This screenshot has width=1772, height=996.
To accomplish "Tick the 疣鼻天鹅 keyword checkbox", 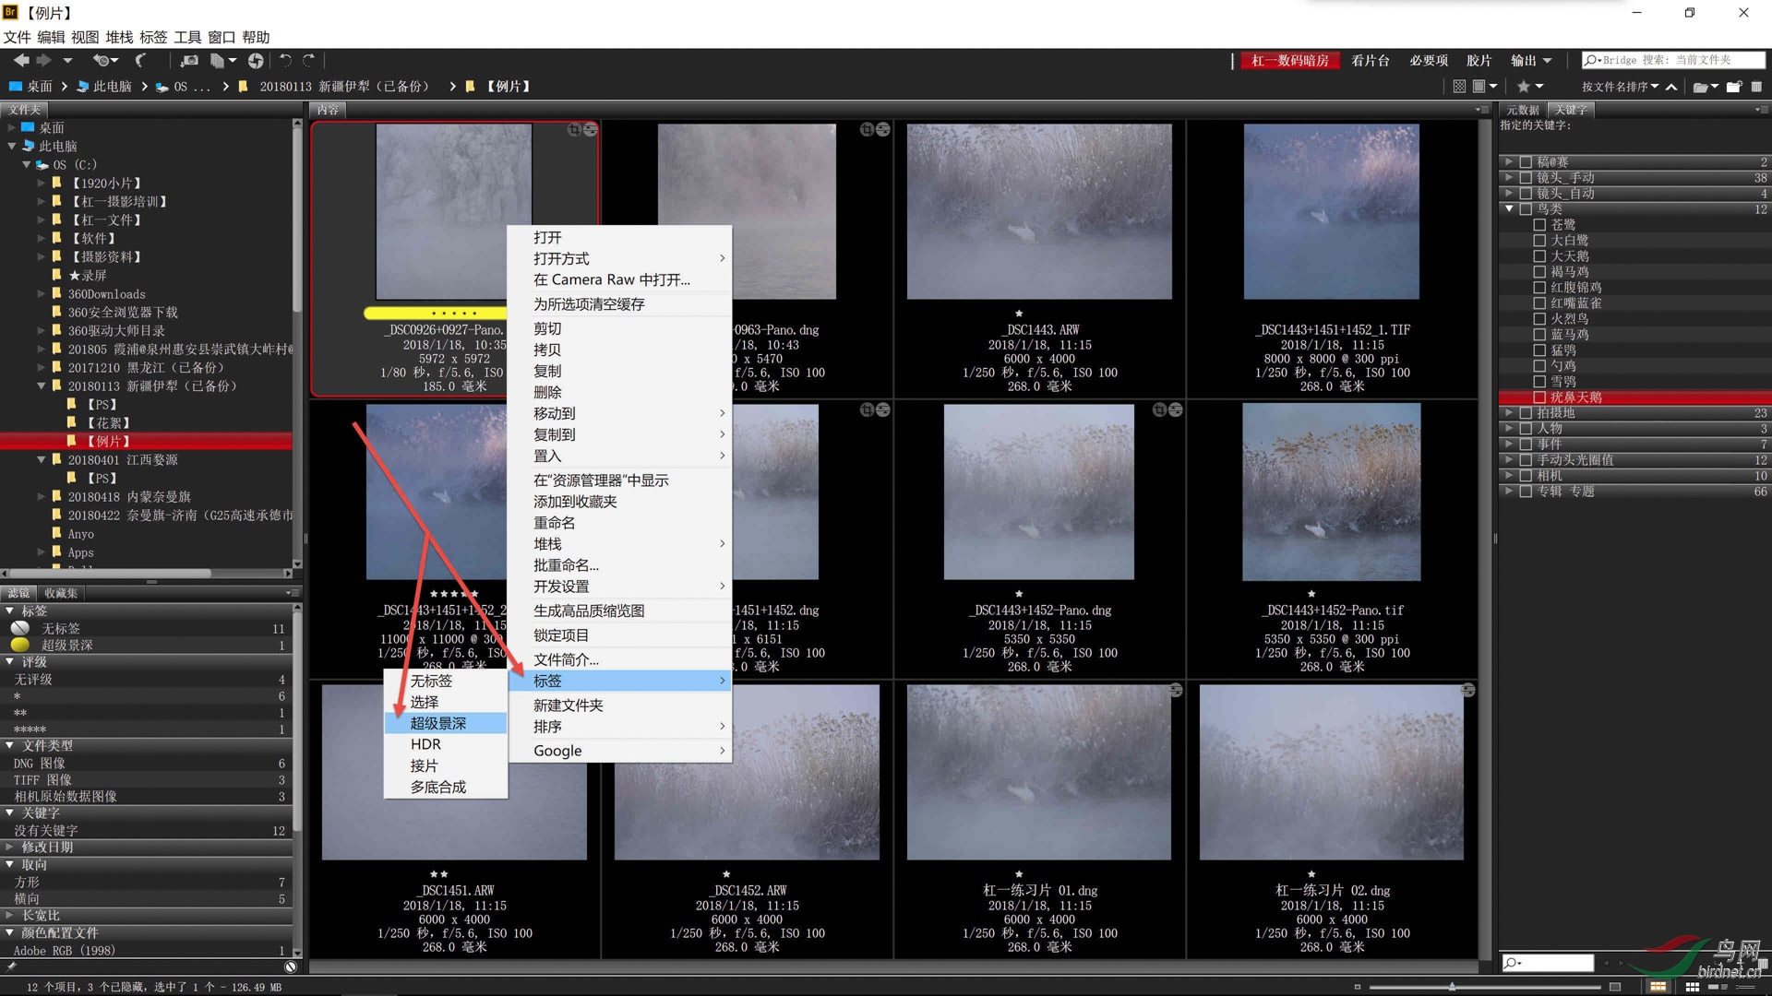I will 1539,397.
